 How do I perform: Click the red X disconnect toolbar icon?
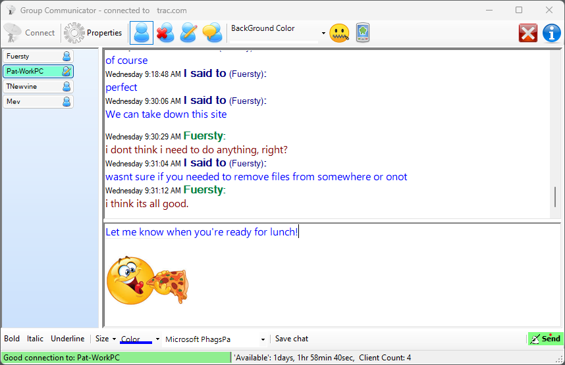[527, 33]
